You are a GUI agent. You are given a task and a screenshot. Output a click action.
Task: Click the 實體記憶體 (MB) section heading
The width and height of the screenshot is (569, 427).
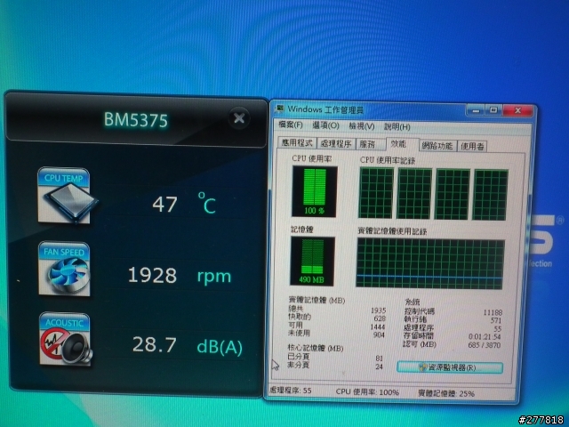click(x=317, y=301)
